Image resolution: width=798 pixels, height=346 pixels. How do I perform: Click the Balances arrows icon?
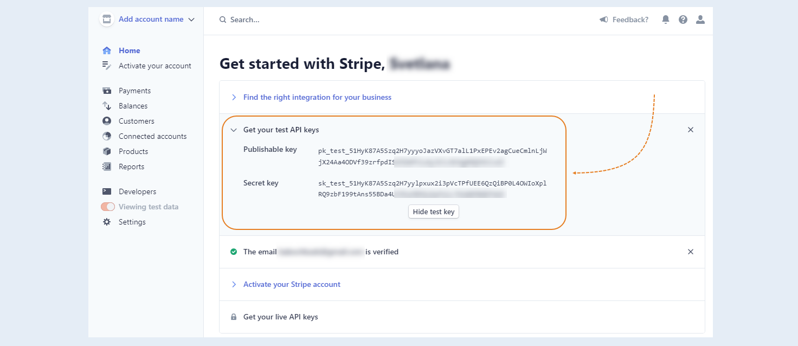pyautogui.click(x=107, y=106)
